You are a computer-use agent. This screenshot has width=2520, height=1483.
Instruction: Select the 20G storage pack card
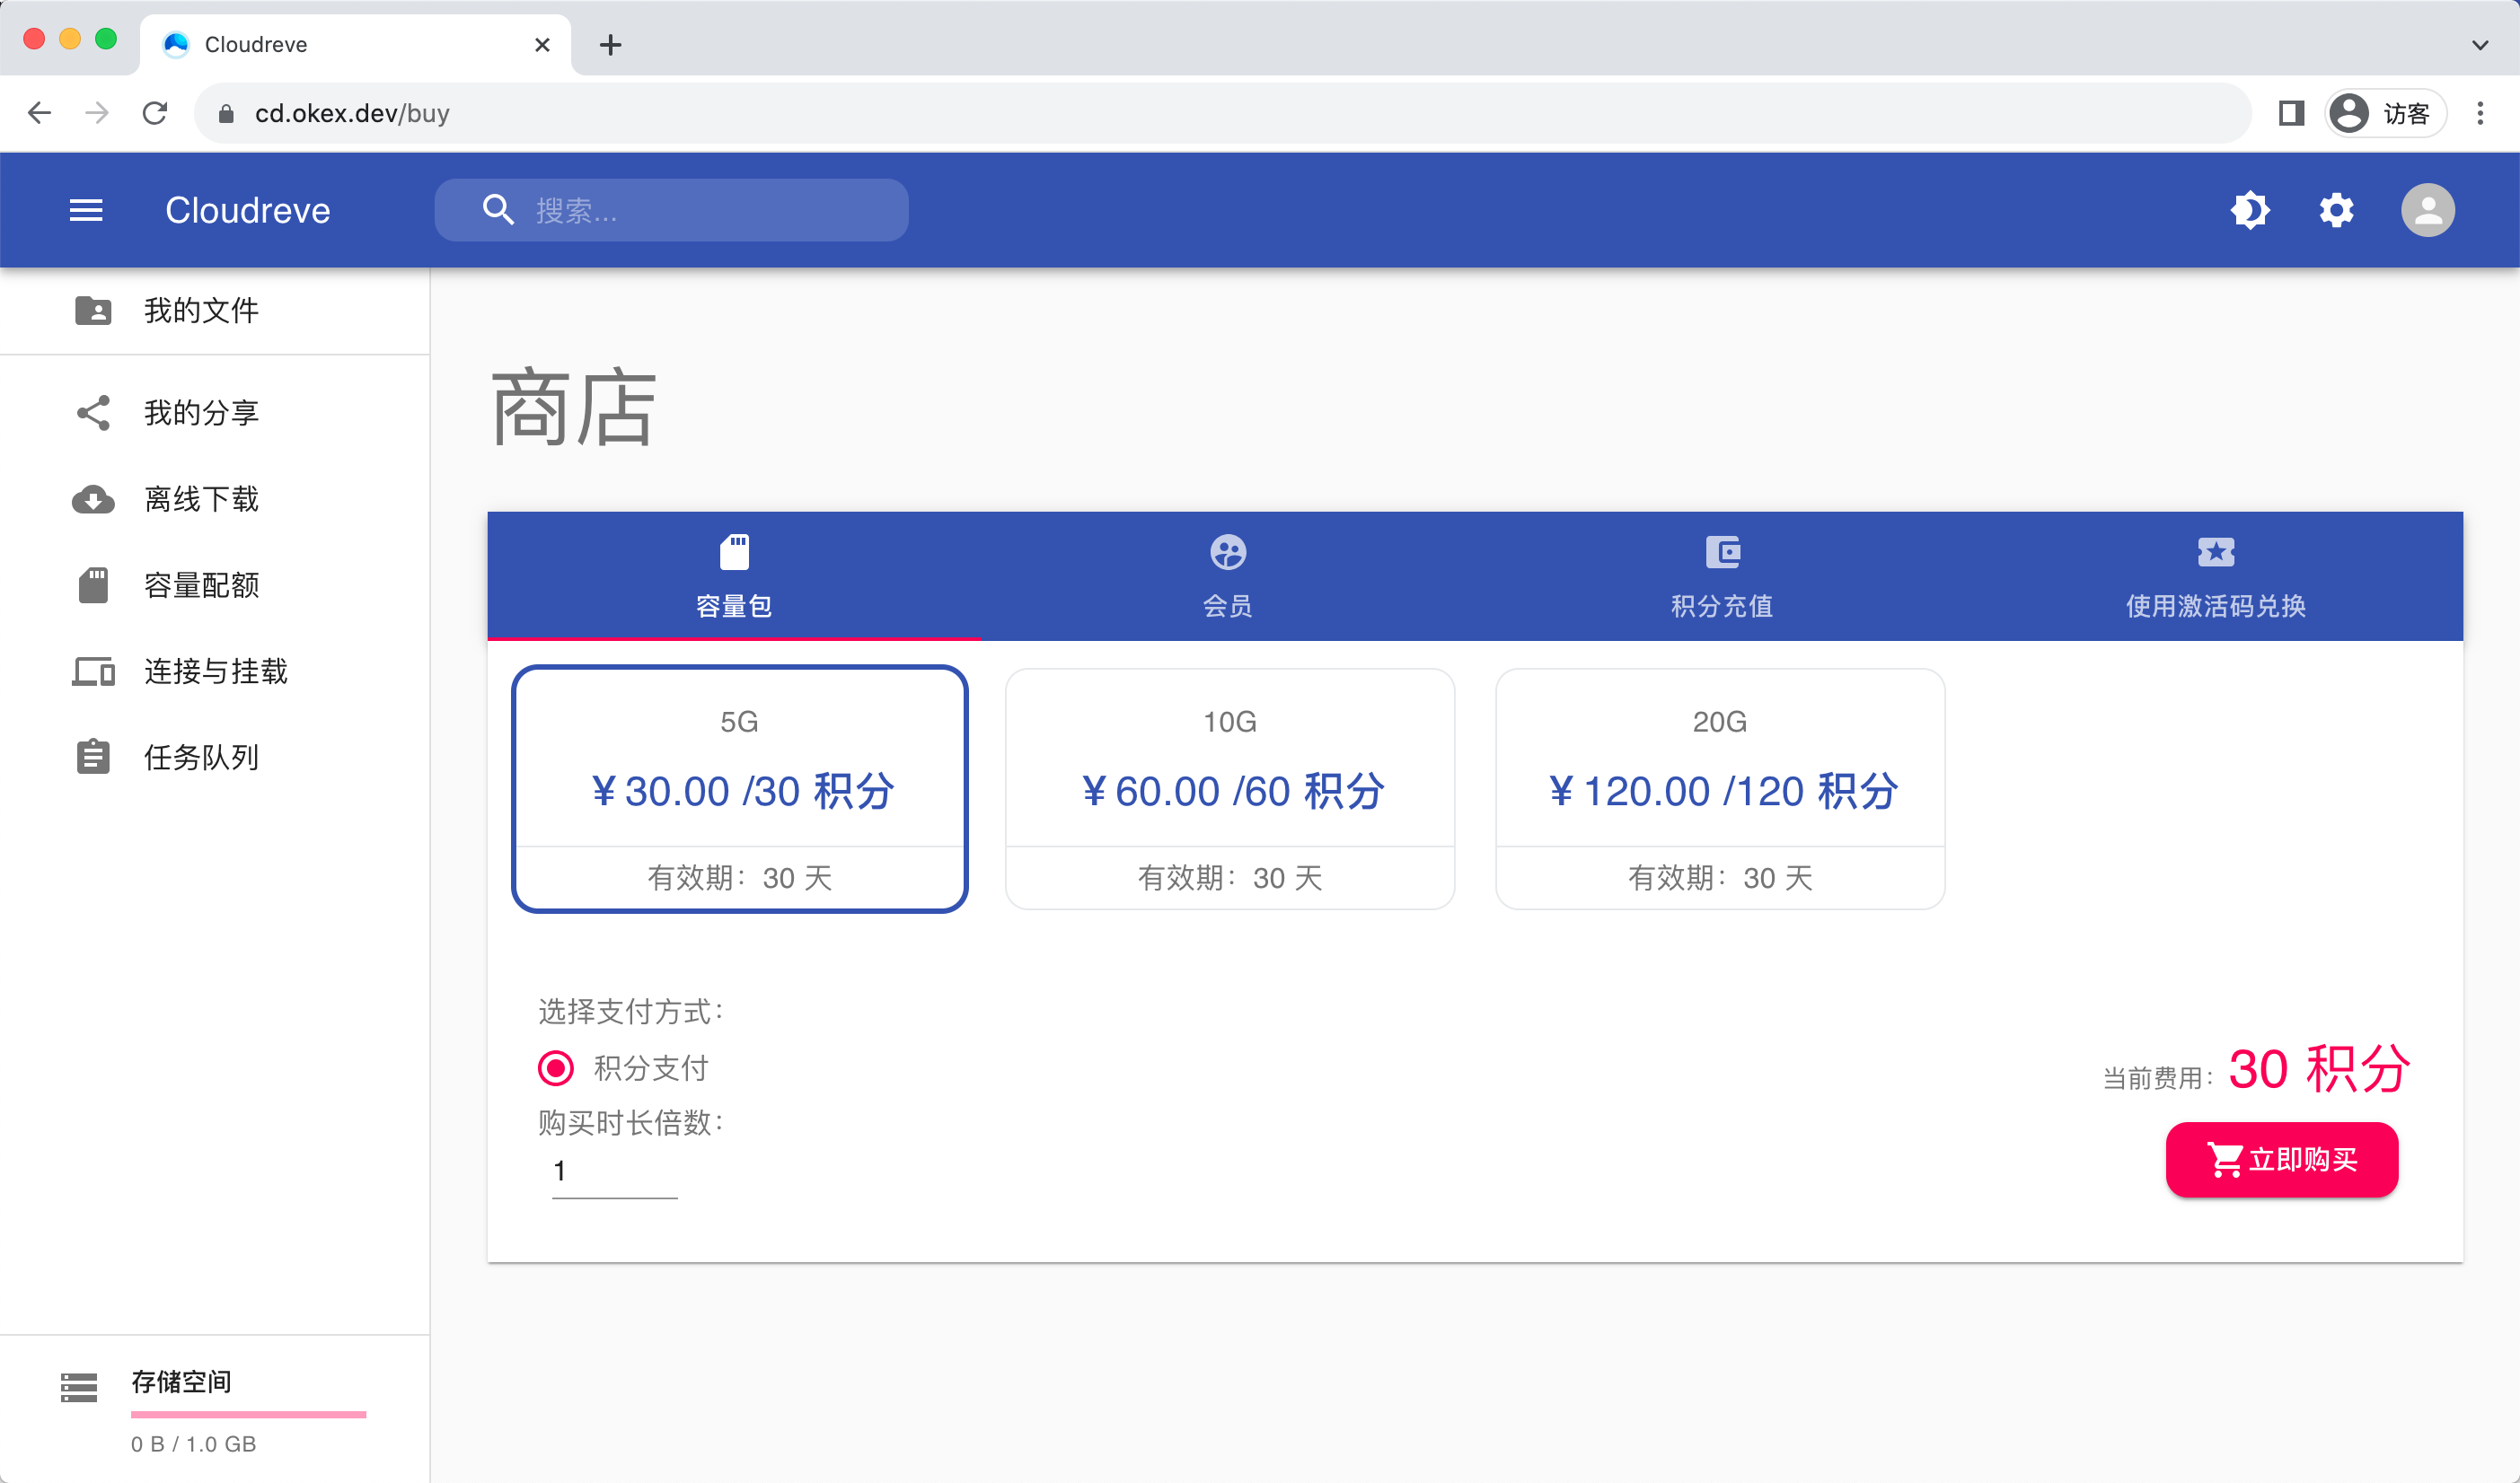point(1720,789)
